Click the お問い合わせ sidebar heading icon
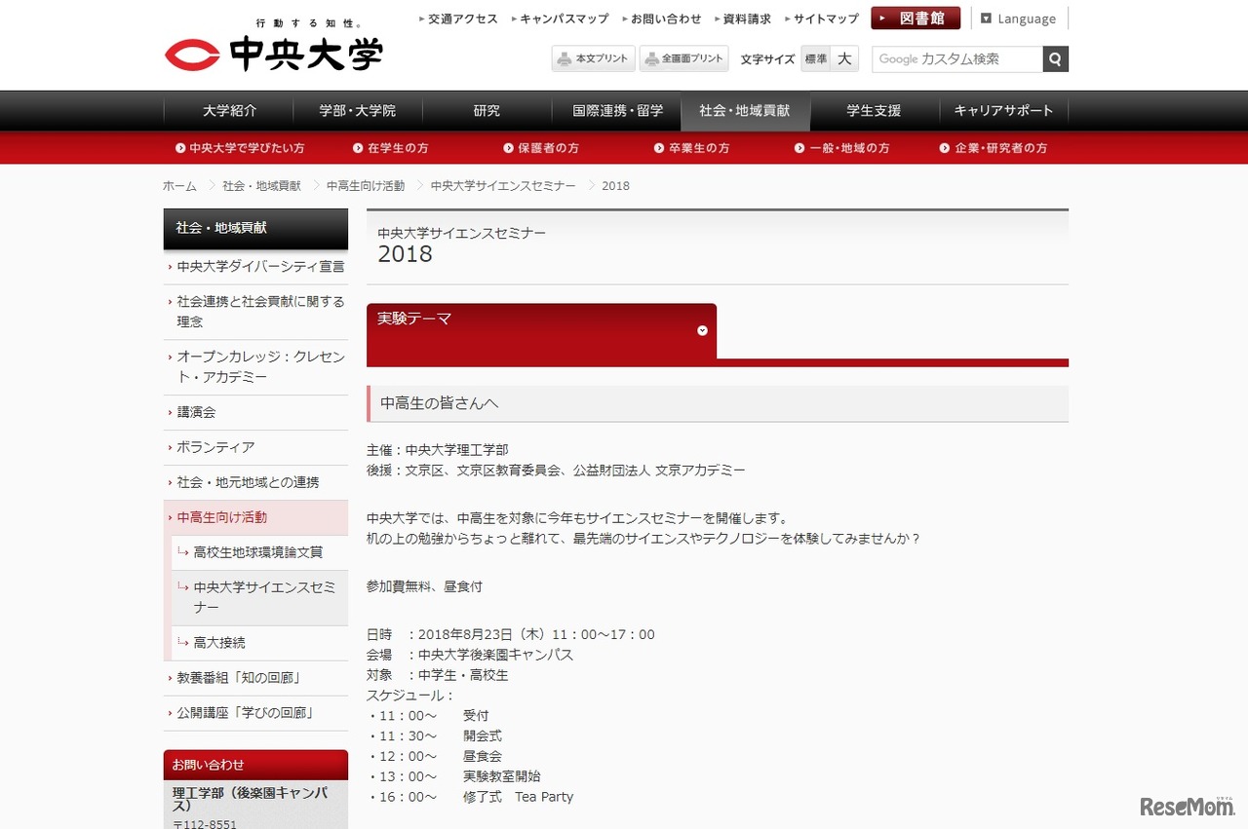Viewport: 1248px width, 829px height. point(208,765)
